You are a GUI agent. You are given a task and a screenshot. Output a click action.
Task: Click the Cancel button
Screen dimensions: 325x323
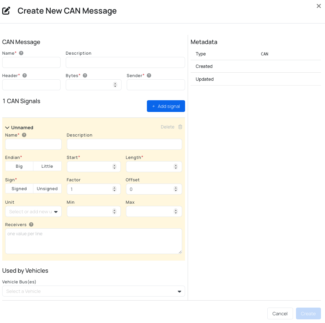(x=280, y=313)
